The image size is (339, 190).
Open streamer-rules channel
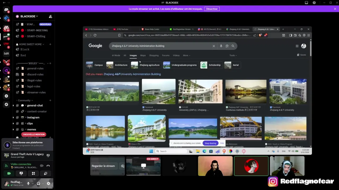(34, 92)
